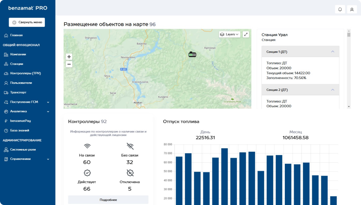
Task: Expand map to fullscreen
Action: pos(246,34)
